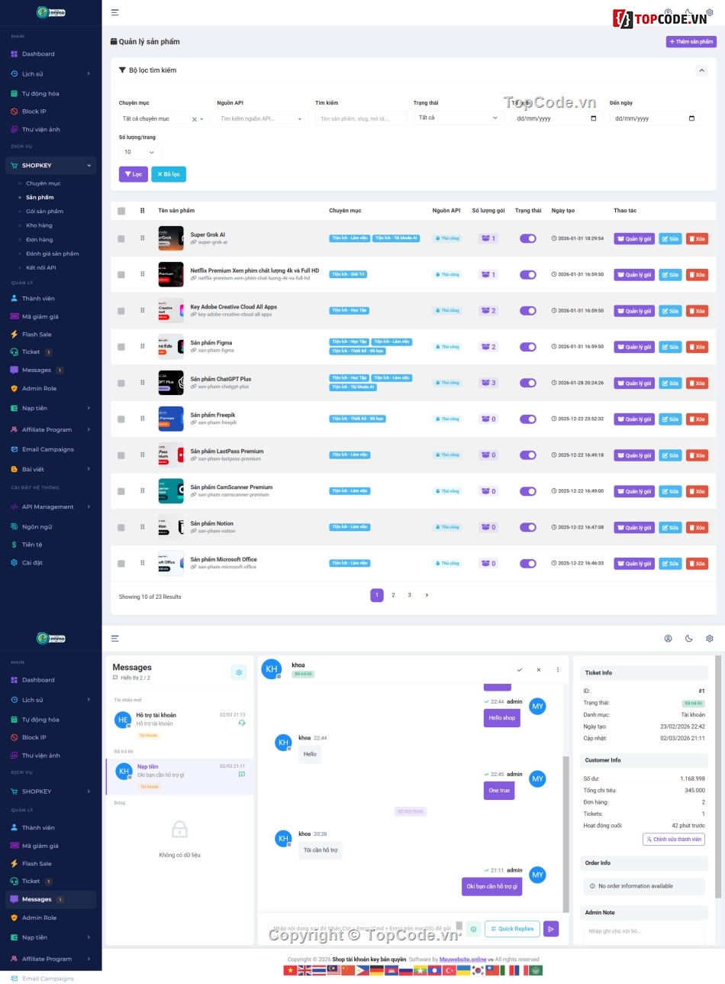725x984 pixels.
Task: Open Quick Replies in the chat composer
Action: (512, 928)
